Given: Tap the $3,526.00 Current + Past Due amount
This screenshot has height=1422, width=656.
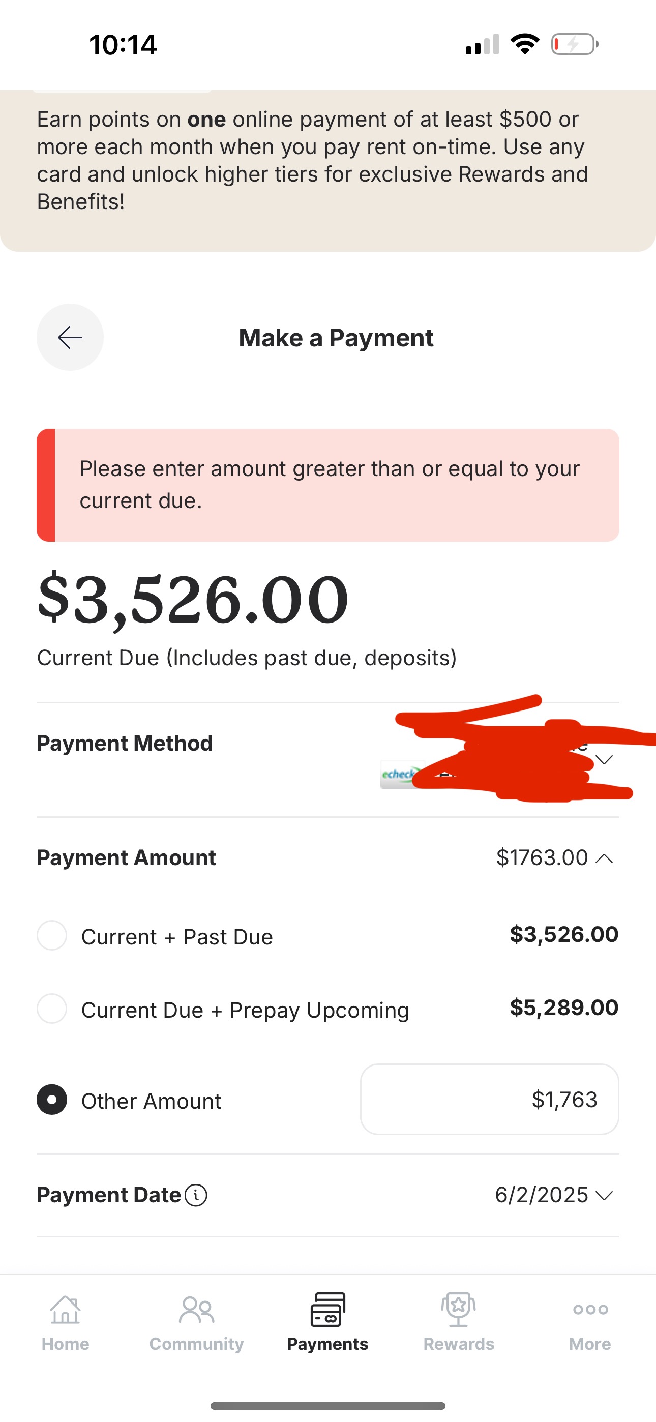Looking at the screenshot, I should point(563,935).
